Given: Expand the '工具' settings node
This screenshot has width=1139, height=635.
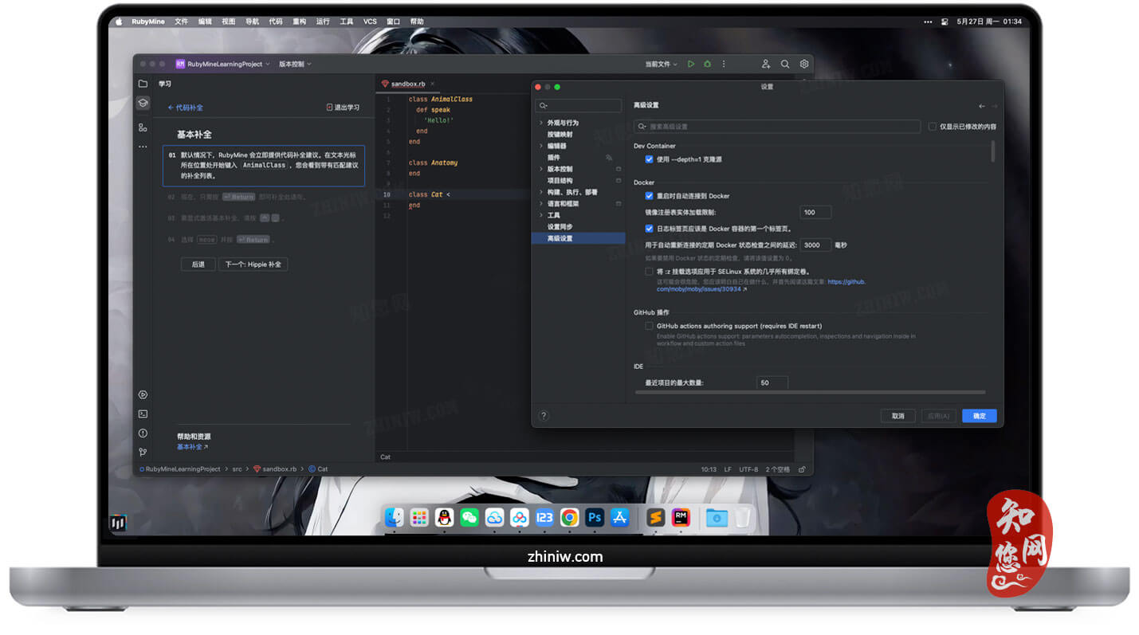Looking at the screenshot, I should 541,215.
